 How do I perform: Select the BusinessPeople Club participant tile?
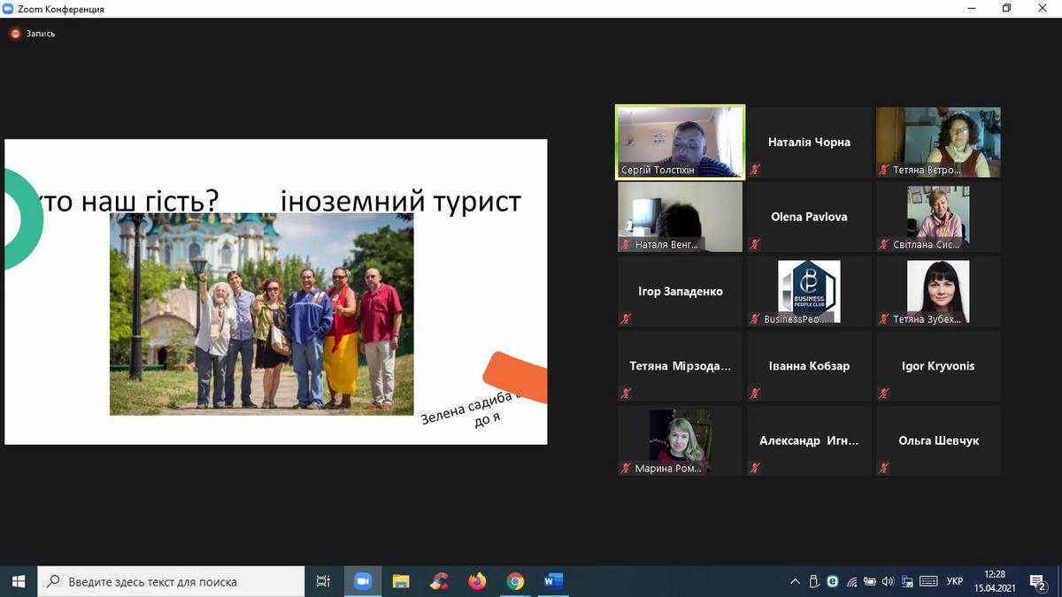click(x=808, y=291)
